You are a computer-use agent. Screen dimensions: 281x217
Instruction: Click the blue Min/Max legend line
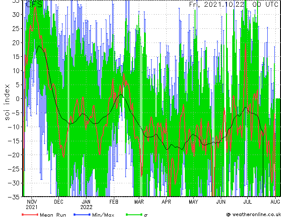[82, 214]
